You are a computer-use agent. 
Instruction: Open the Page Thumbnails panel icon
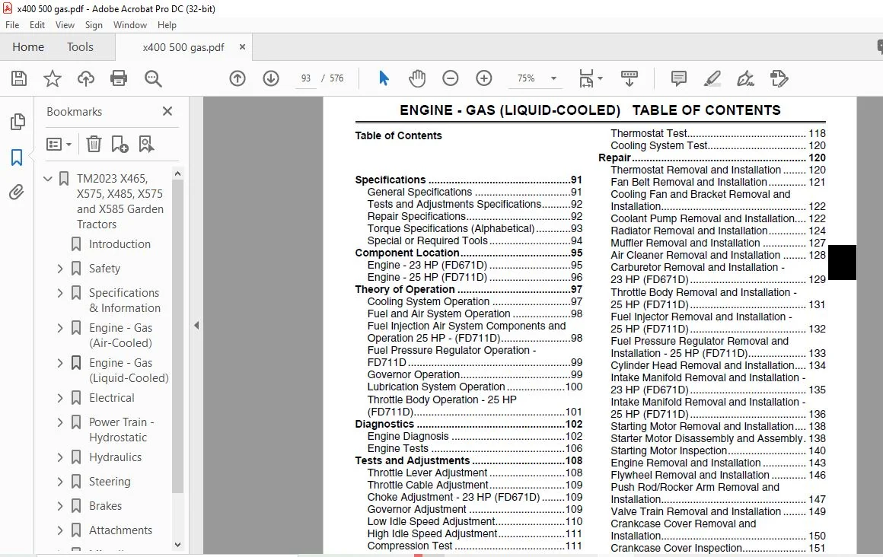point(18,122)
